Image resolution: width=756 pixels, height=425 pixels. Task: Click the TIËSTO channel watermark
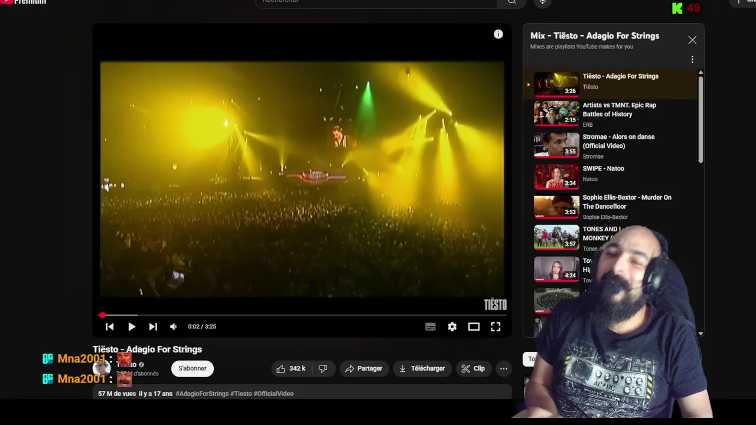pos(496,305)
